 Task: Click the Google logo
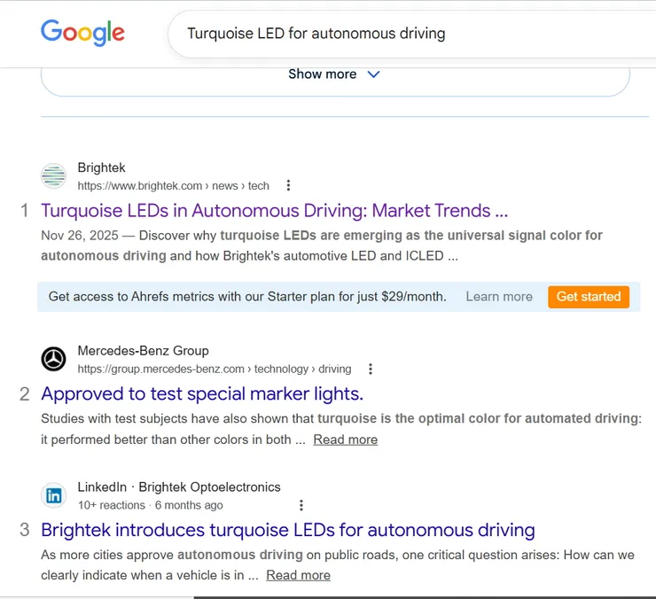(x=82, y=34)
